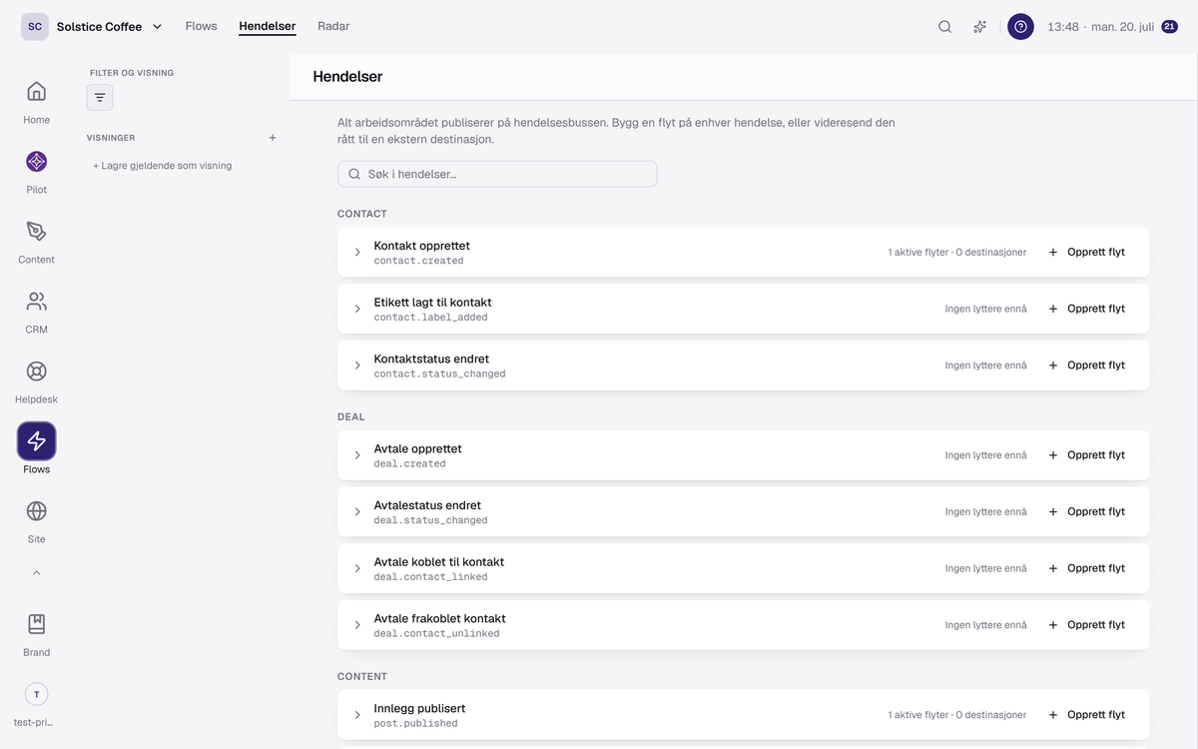Viewport: 1198px width, 749px height.
Task: Click Lagre gjeldende som visning
Action: 163,166
